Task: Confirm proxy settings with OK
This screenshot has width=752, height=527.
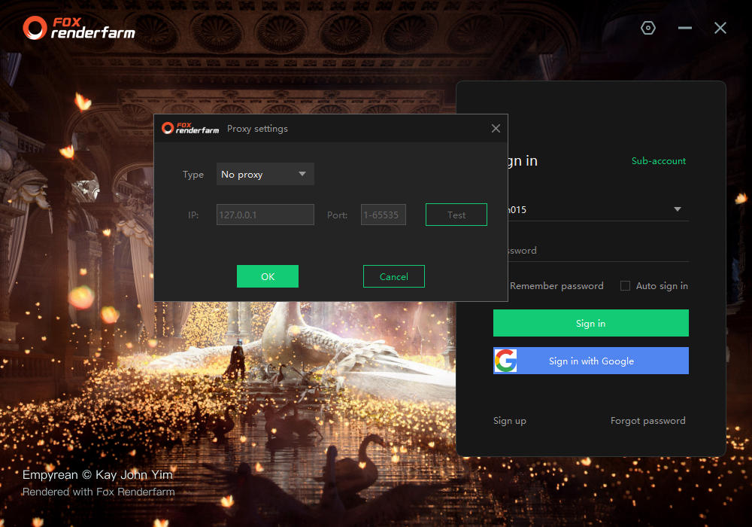Action: [268, 276]
